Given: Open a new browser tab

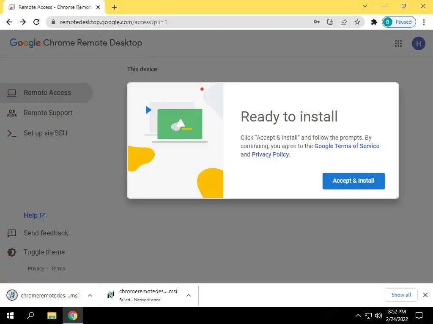Looking at the screenshot, I should (x=114, y=7).
